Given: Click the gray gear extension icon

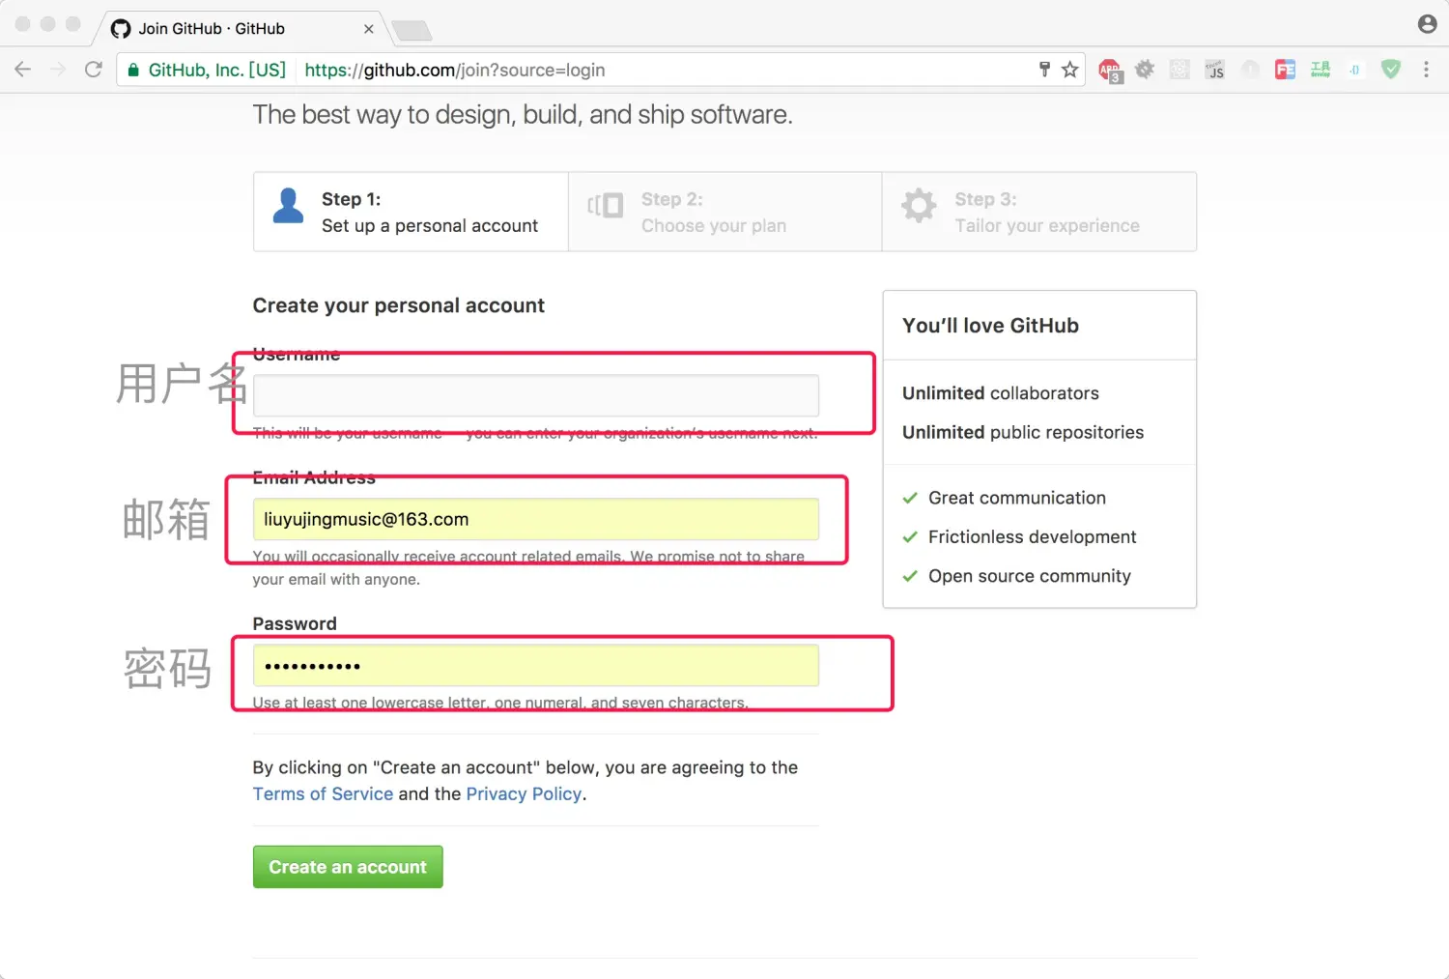Looking at the screenshot, I should (x=1145, y=70).
